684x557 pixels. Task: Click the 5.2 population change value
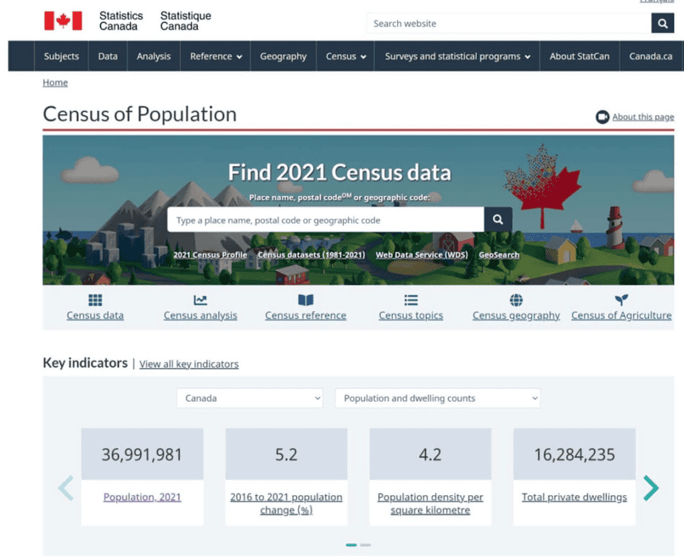(286, 454)
